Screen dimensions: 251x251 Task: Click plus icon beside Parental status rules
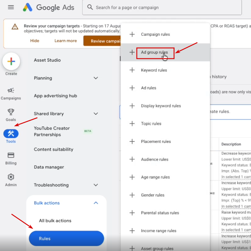coord(132,213)
